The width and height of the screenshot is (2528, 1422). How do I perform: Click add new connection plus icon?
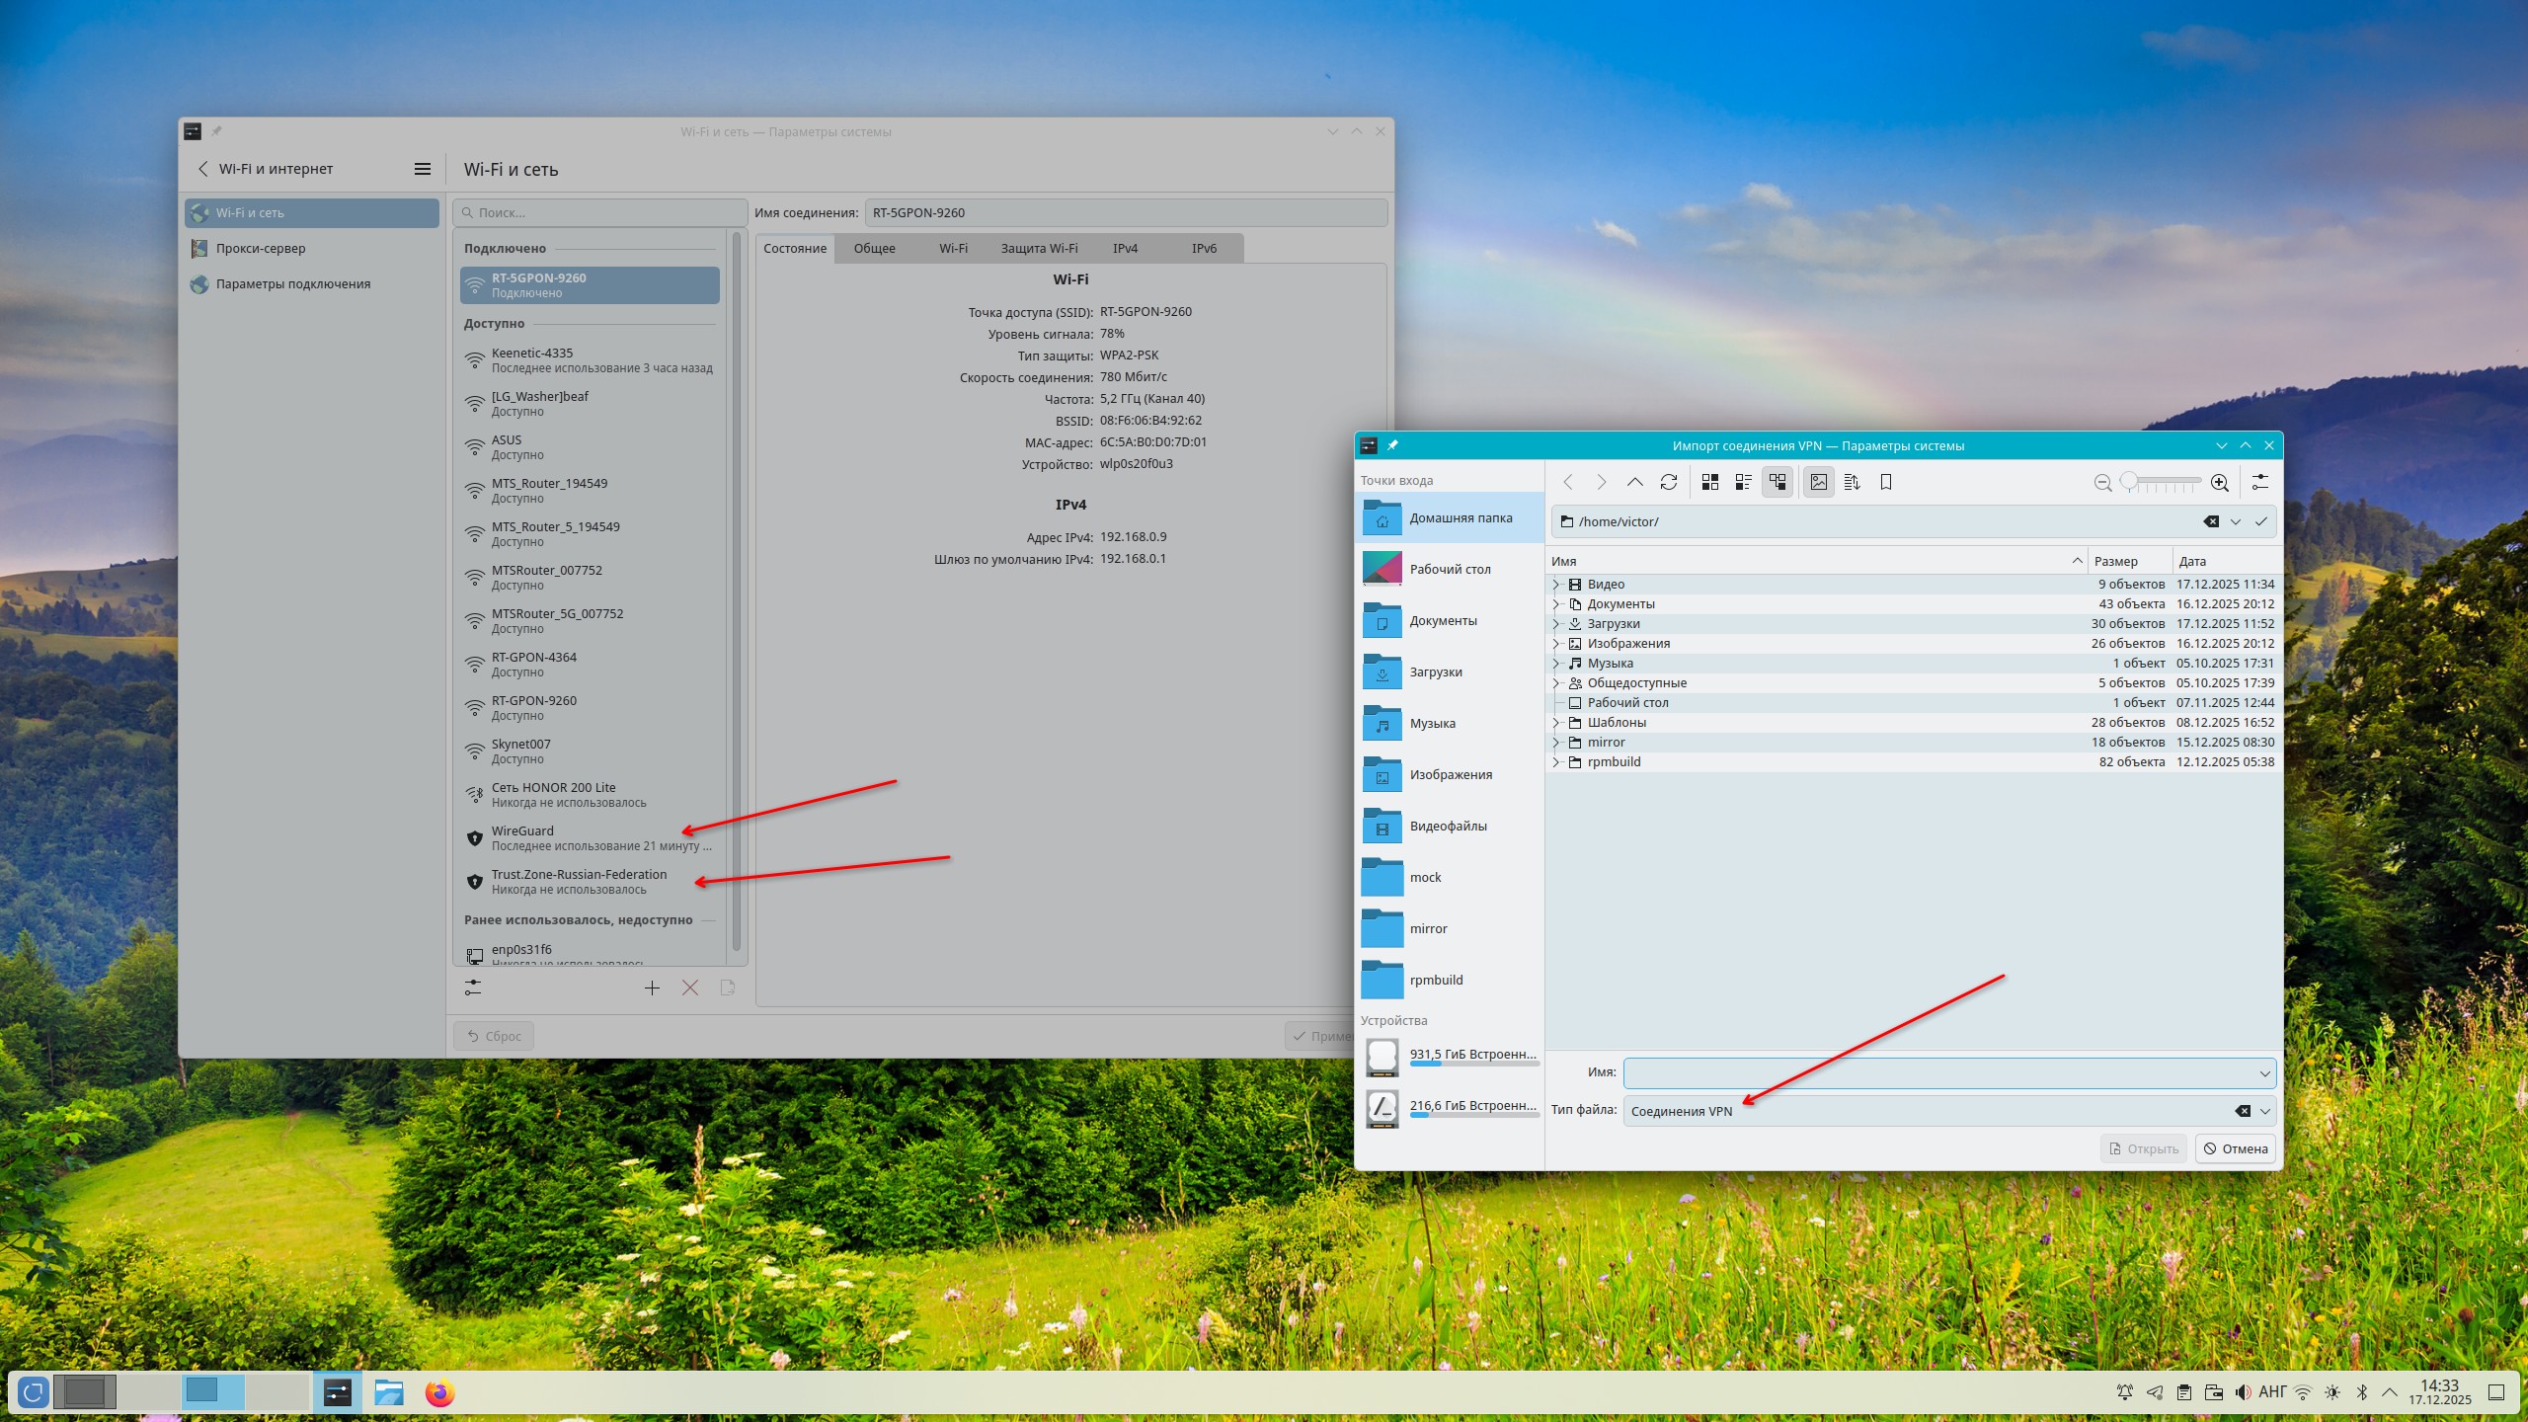point(652,987)
